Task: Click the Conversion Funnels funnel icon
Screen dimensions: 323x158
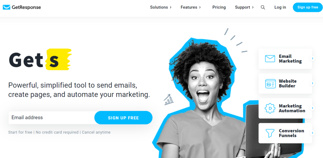Action: click(x=270, y=133)
